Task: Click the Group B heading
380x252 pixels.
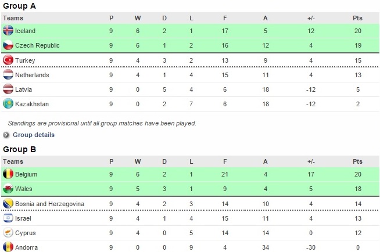Action: pos(19,149)
